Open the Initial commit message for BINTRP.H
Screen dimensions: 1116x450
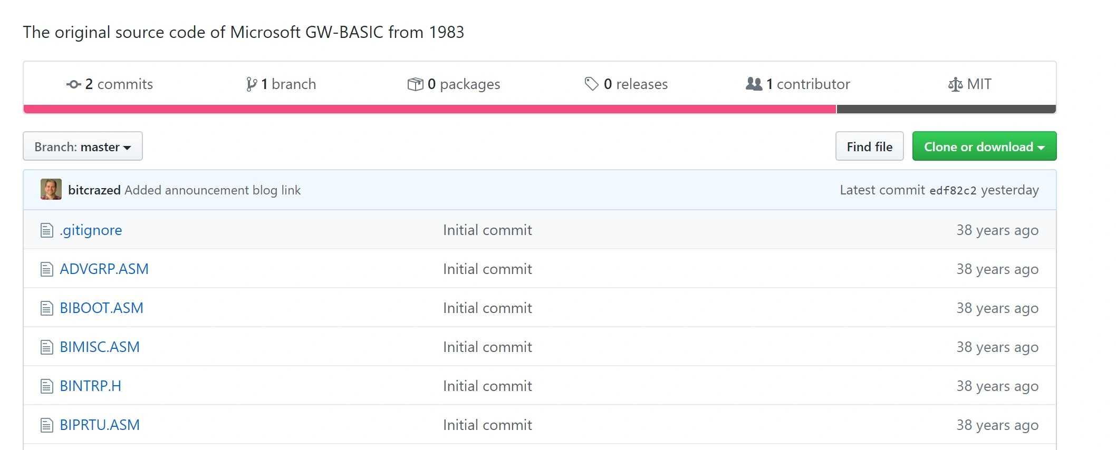coord(487,386)
